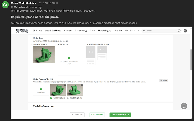Image resolution: width=194 pixels, height=121 pixels.
Task: Click the 4:3 cover layout preview
Action: point(102,53)
